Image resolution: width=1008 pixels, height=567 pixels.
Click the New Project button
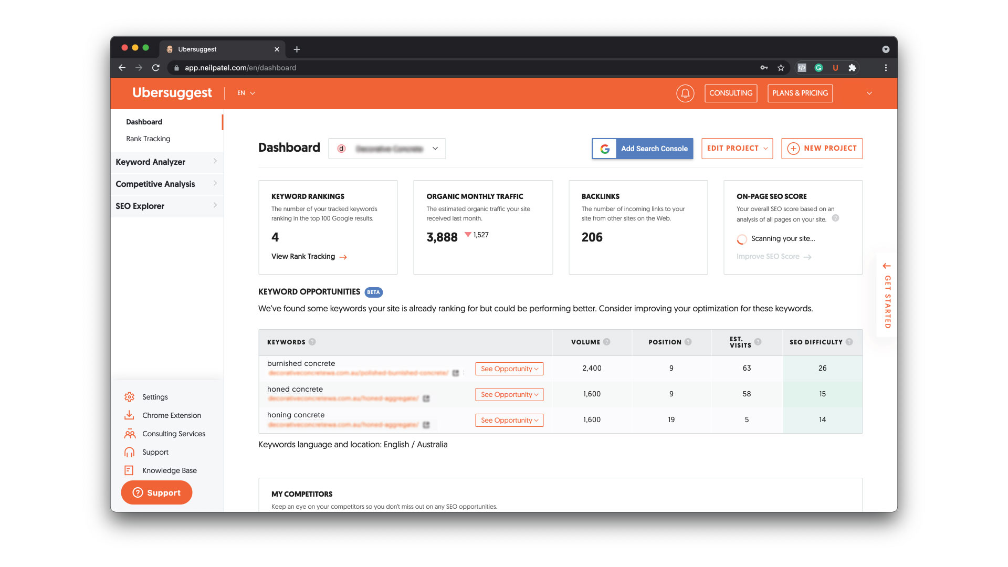tap(822, 149)
